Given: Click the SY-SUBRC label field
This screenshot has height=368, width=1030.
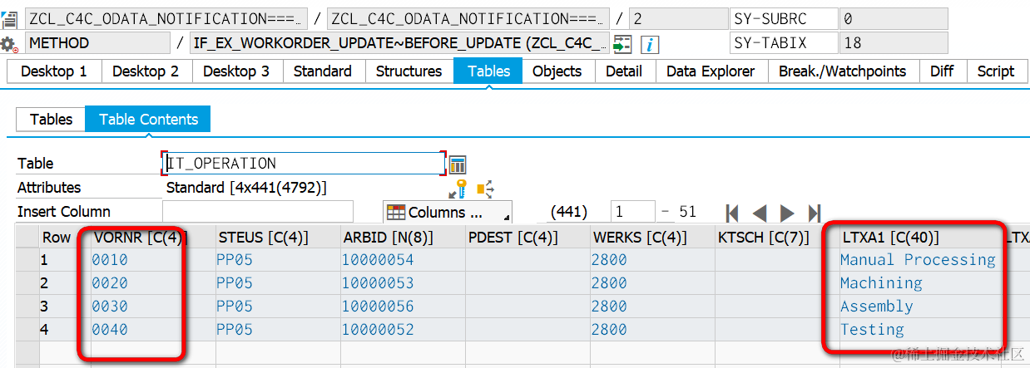Looking at the screenshot, I should point(783,18).
